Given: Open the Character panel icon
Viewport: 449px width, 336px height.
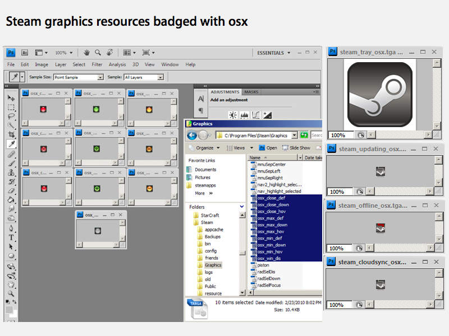Looking at the screenshot, I should click(201, 99).
